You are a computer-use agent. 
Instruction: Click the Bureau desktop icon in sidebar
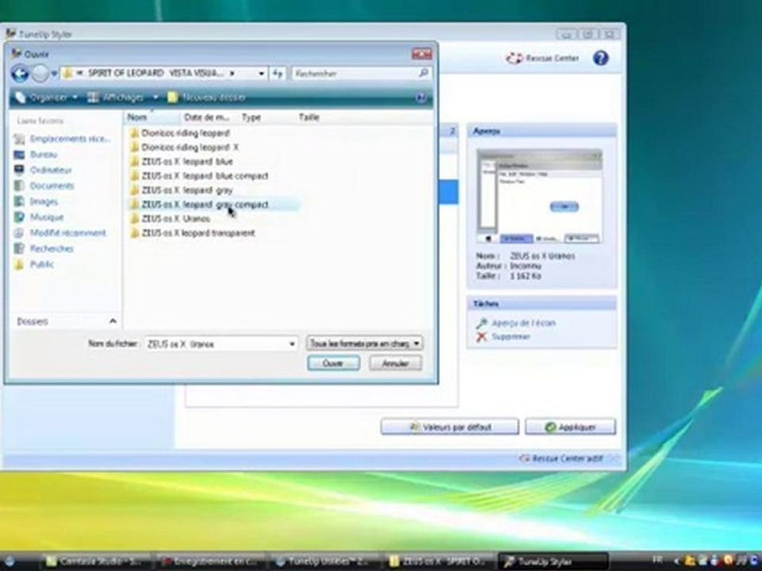pyautogui.click(x=19, y=155)
